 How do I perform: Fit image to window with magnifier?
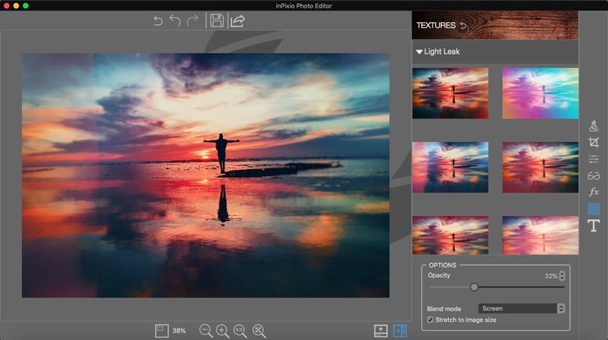pyautogui.click(x=259, y=331)
